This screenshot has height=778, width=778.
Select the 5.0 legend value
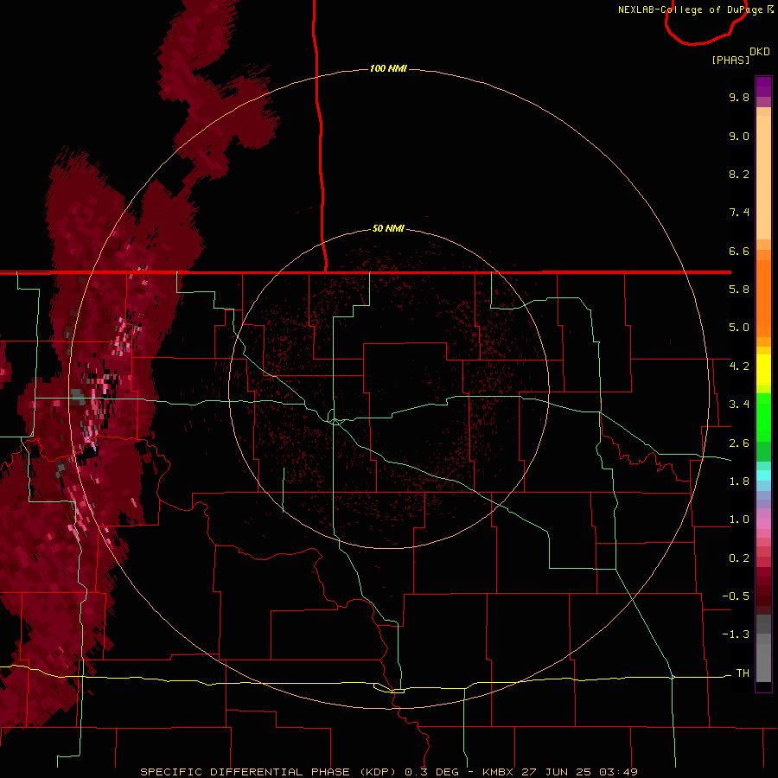coord(739,328)
